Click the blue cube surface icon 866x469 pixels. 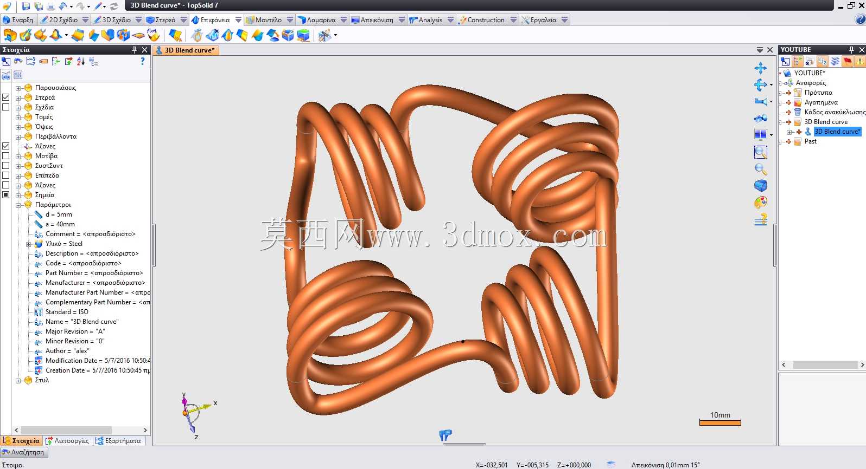(x=288, y=35)
